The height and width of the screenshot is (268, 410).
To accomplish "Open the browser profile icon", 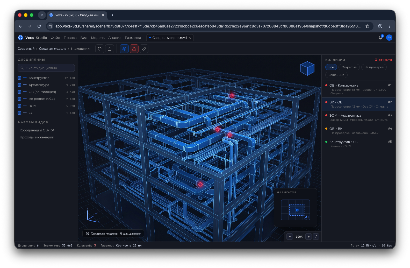I will click(x=380, y=26).
